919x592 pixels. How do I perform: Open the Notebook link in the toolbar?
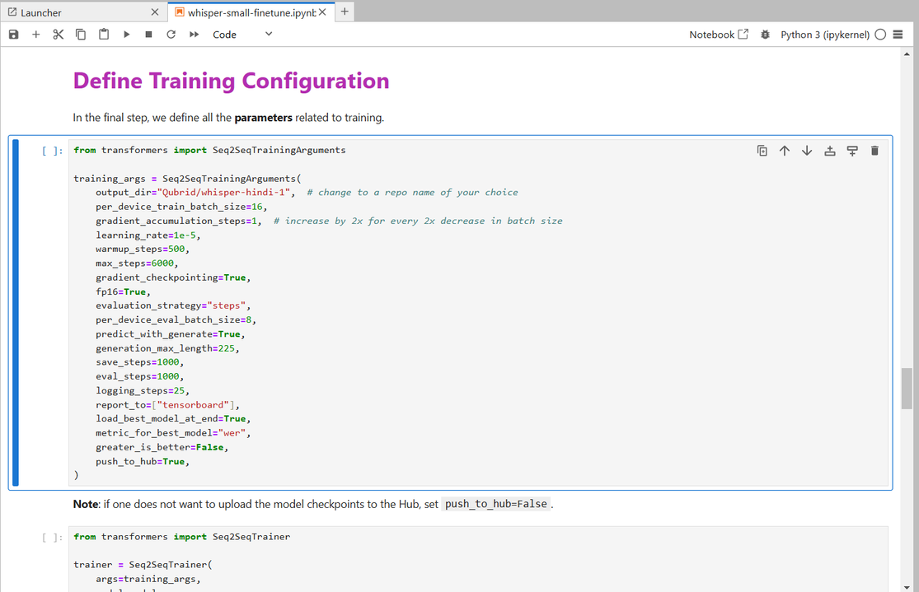coord(719,35)
